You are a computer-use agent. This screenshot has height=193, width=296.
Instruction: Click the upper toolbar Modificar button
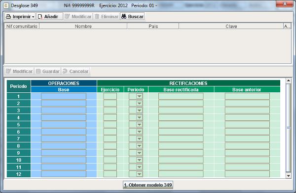78,17
